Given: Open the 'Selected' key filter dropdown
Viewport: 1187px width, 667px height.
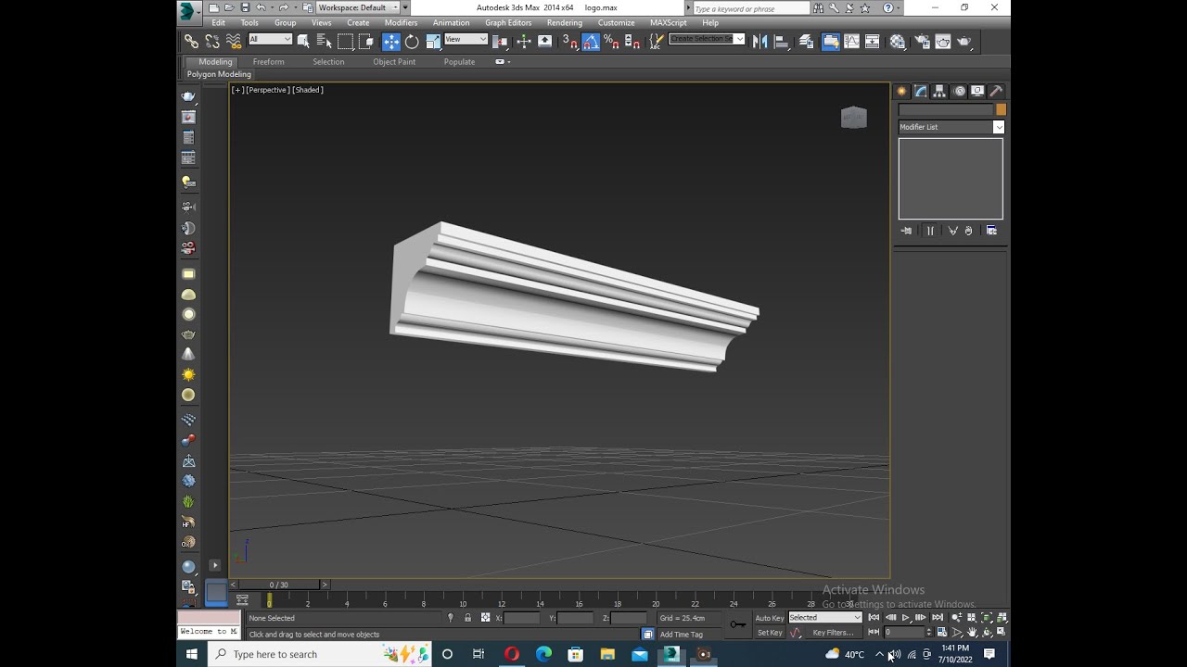Looking at the screenshot, I should click(825, 618).
